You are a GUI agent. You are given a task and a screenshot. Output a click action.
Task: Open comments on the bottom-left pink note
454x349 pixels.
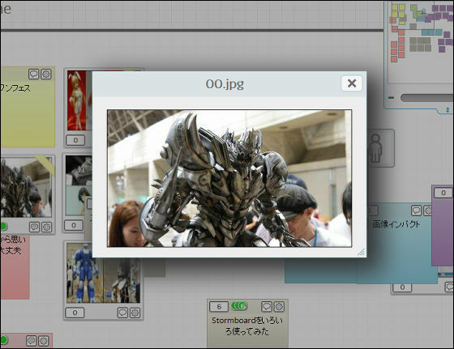[x=32, y=341]
